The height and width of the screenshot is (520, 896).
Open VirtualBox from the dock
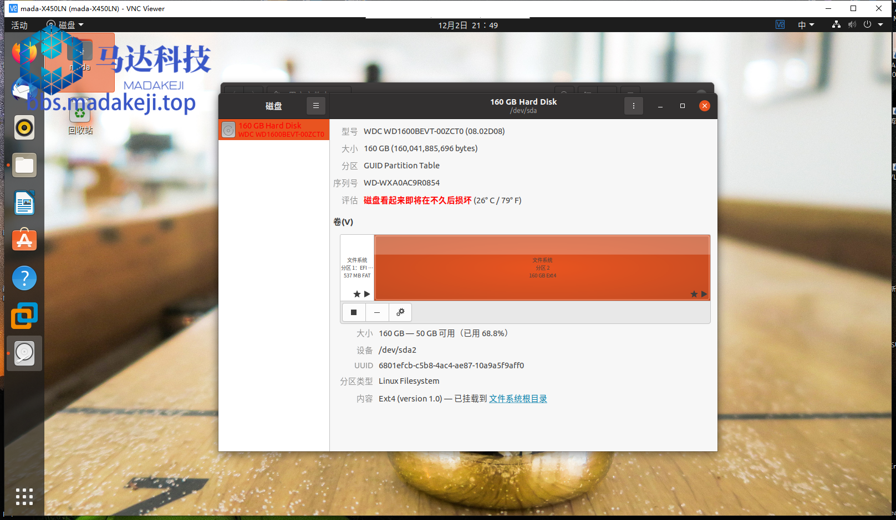click(24, 316)
